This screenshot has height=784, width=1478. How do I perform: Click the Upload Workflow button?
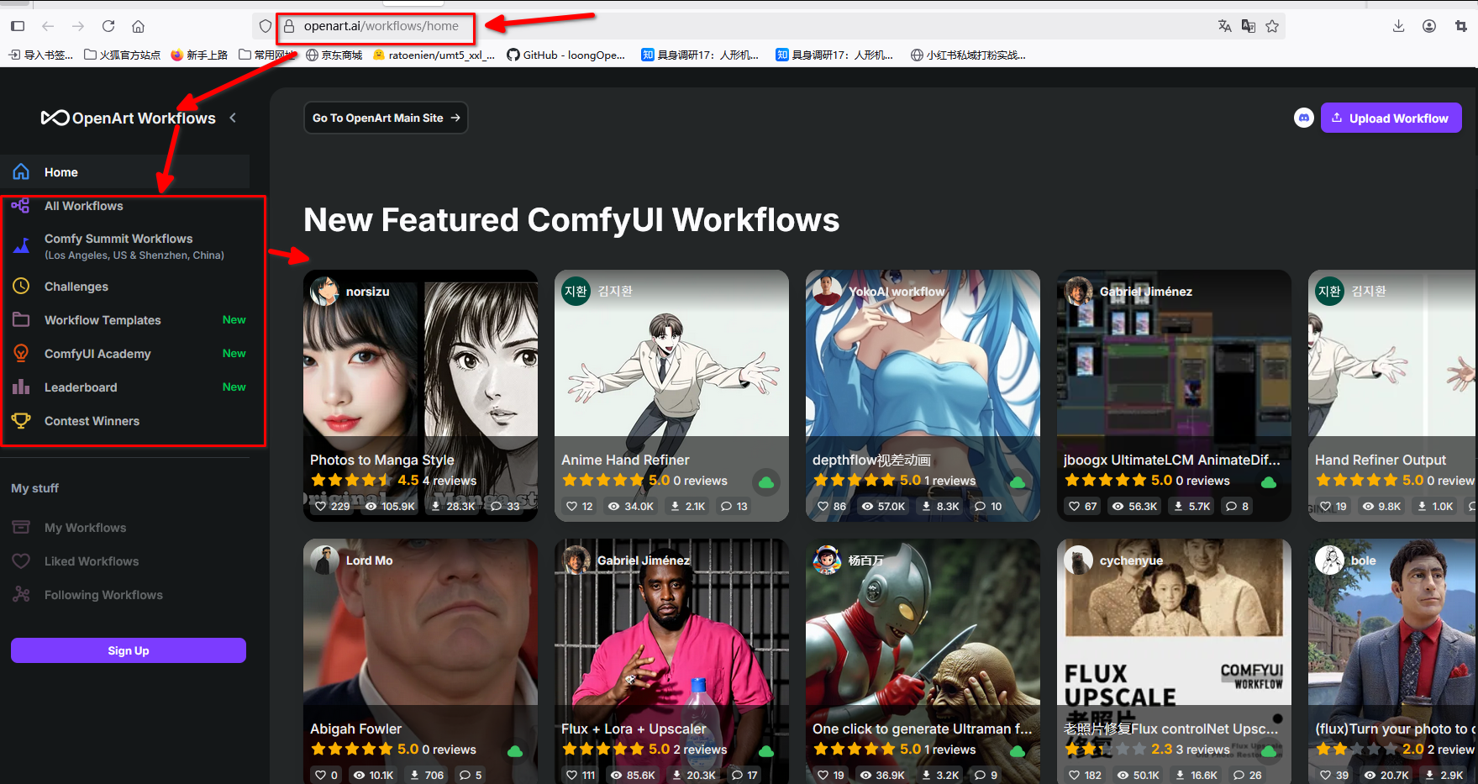pos(1391,118)
